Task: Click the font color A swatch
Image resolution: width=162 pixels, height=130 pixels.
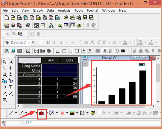Action: tap(125, 42)
